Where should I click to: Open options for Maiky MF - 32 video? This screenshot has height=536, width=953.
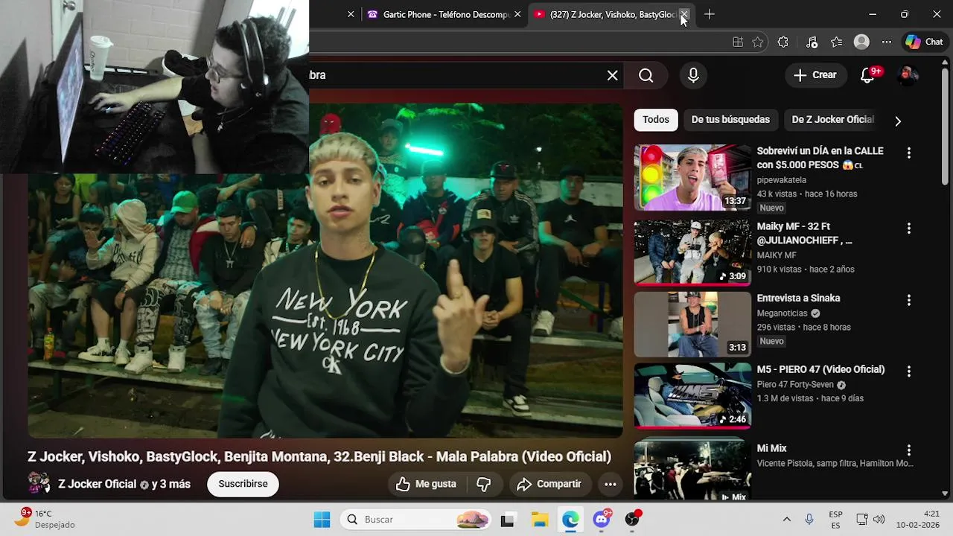[x=908, y=229]
